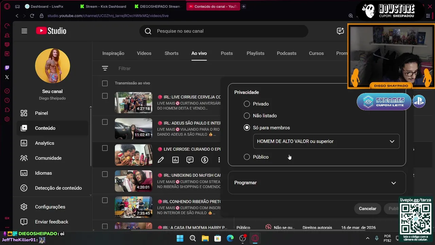The width and height of the screenshot is (435, 245).
Task: Toggle the select-all checkbox beside Transmissão ao vivo
Action: point(105,83)
